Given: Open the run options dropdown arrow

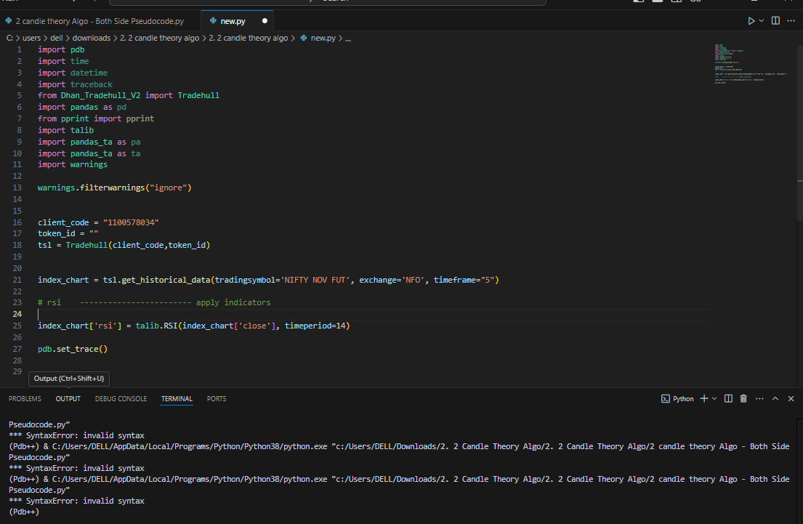Looking at the screenshot, I should [x=762, y=21].
